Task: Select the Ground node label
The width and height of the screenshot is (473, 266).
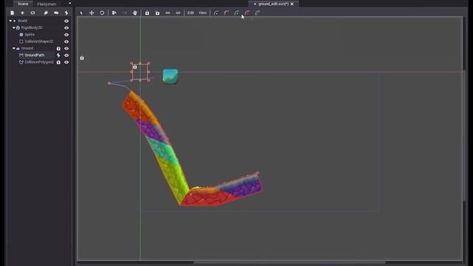Action: coord(27,49)
